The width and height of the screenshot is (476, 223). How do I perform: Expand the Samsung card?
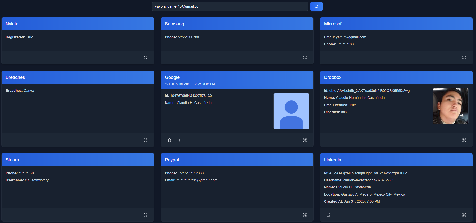click(305, 58)
